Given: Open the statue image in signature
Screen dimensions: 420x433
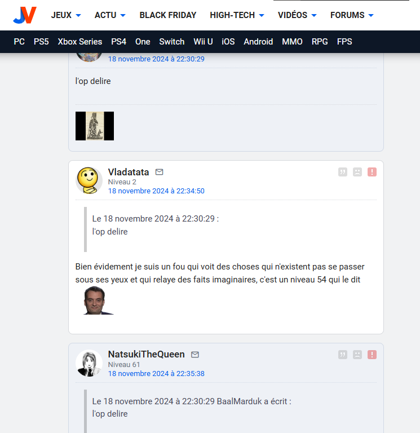Looking at the screenshot, I should pyautogui.click(x=95, y=126).
